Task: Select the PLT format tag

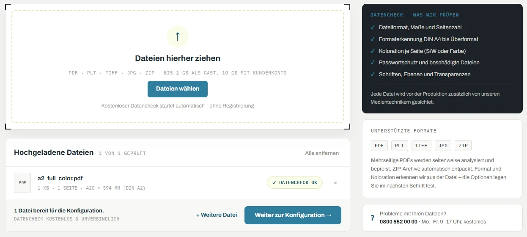Action: point(400,146)
